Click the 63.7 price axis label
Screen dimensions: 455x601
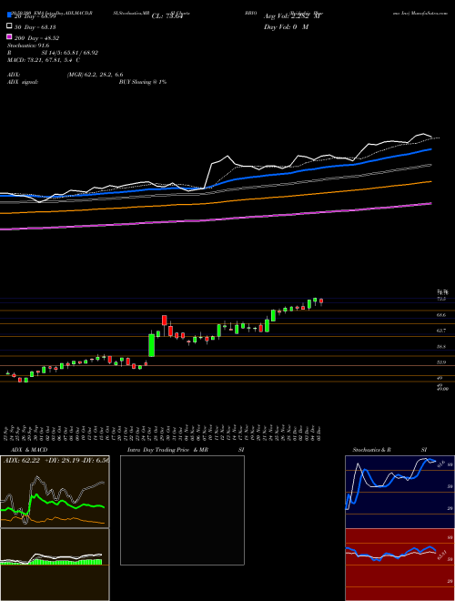tap(440, 331)
